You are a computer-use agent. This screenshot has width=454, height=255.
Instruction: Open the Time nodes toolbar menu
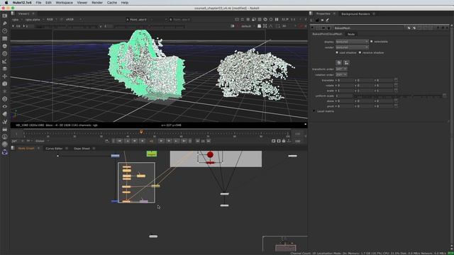pos(5,30)
